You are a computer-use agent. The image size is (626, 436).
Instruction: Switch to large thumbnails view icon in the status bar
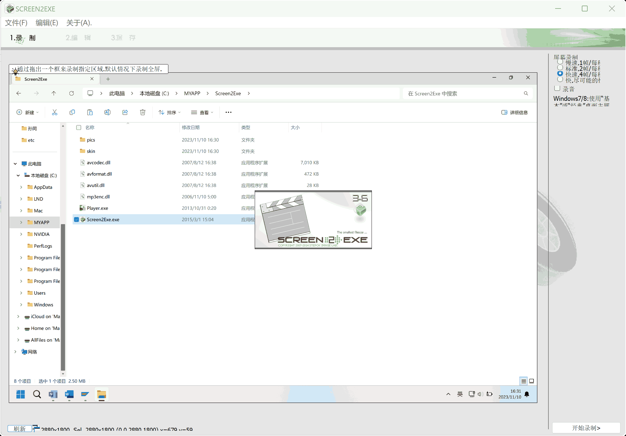[532, 381]
